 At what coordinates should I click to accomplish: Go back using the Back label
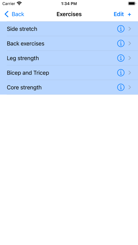[18, 14]
